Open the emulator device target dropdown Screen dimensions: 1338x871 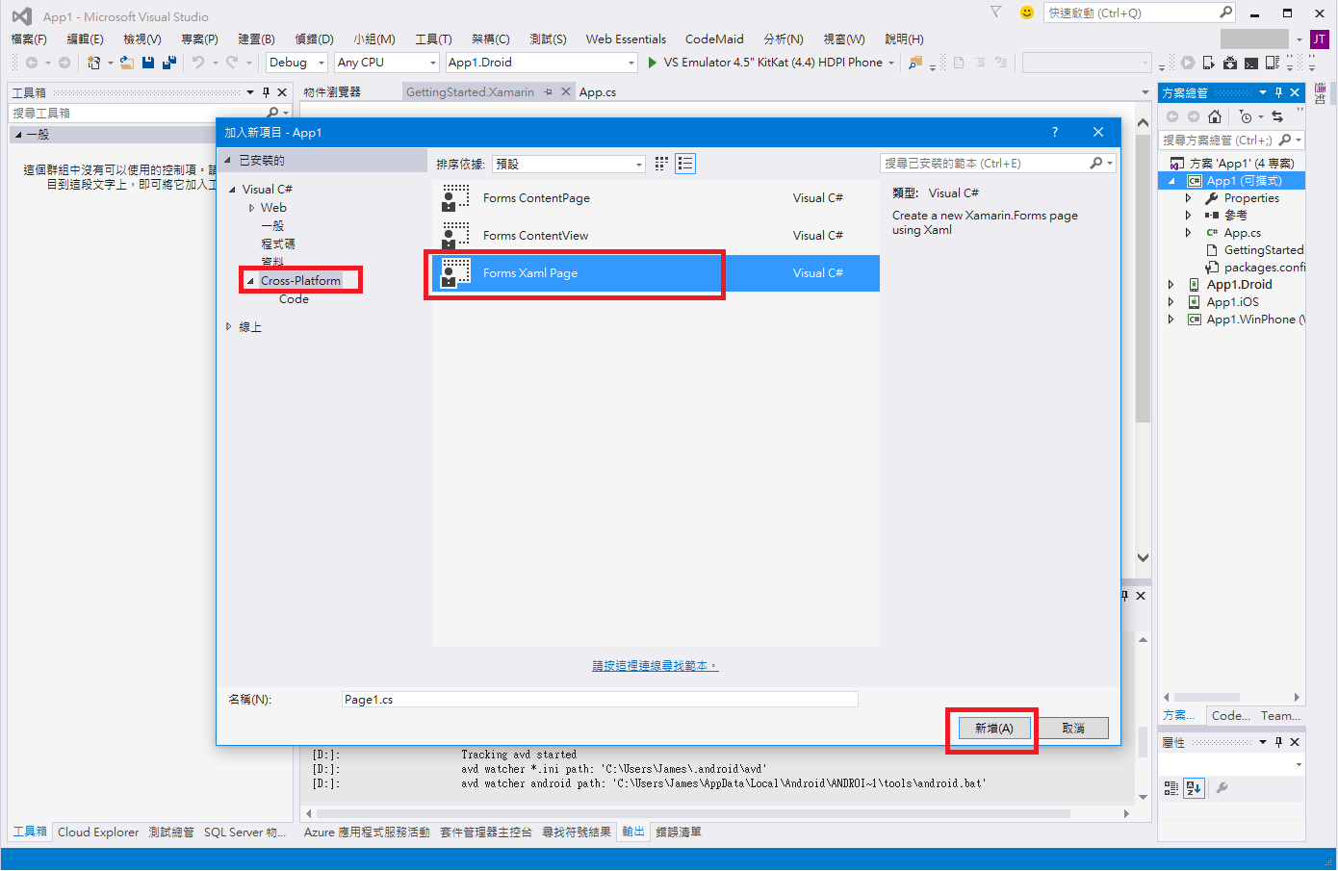coord(891,63)
